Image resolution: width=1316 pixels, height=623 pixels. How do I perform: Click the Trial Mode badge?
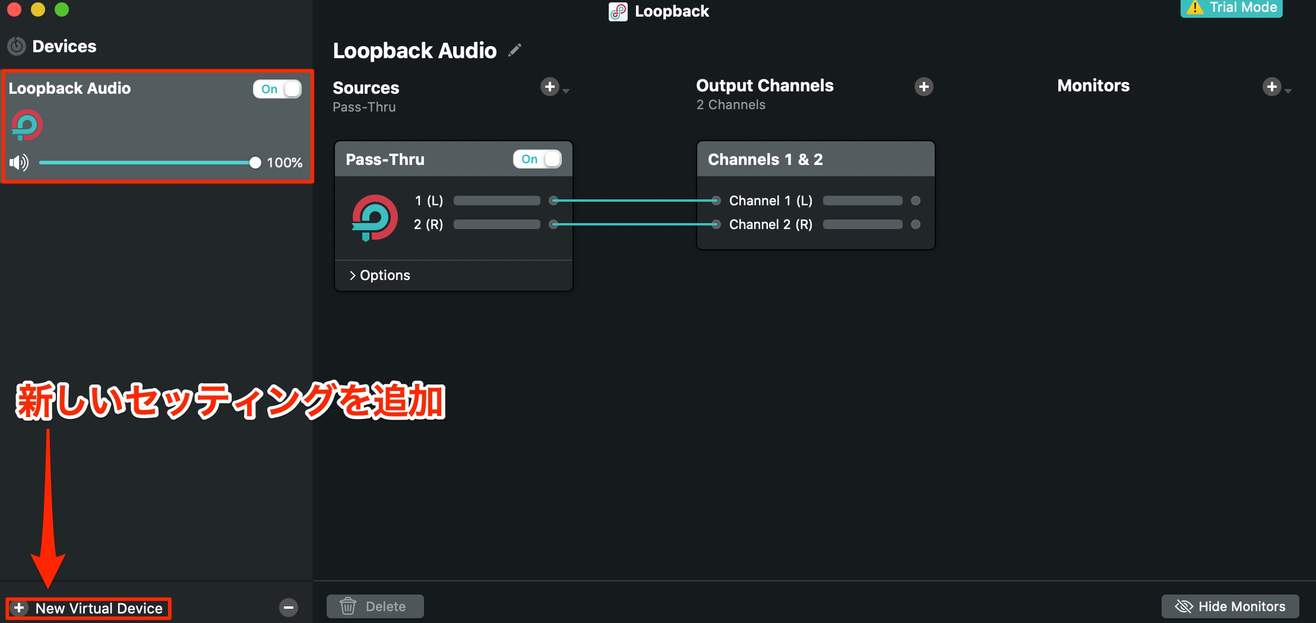click(1232, 8)
